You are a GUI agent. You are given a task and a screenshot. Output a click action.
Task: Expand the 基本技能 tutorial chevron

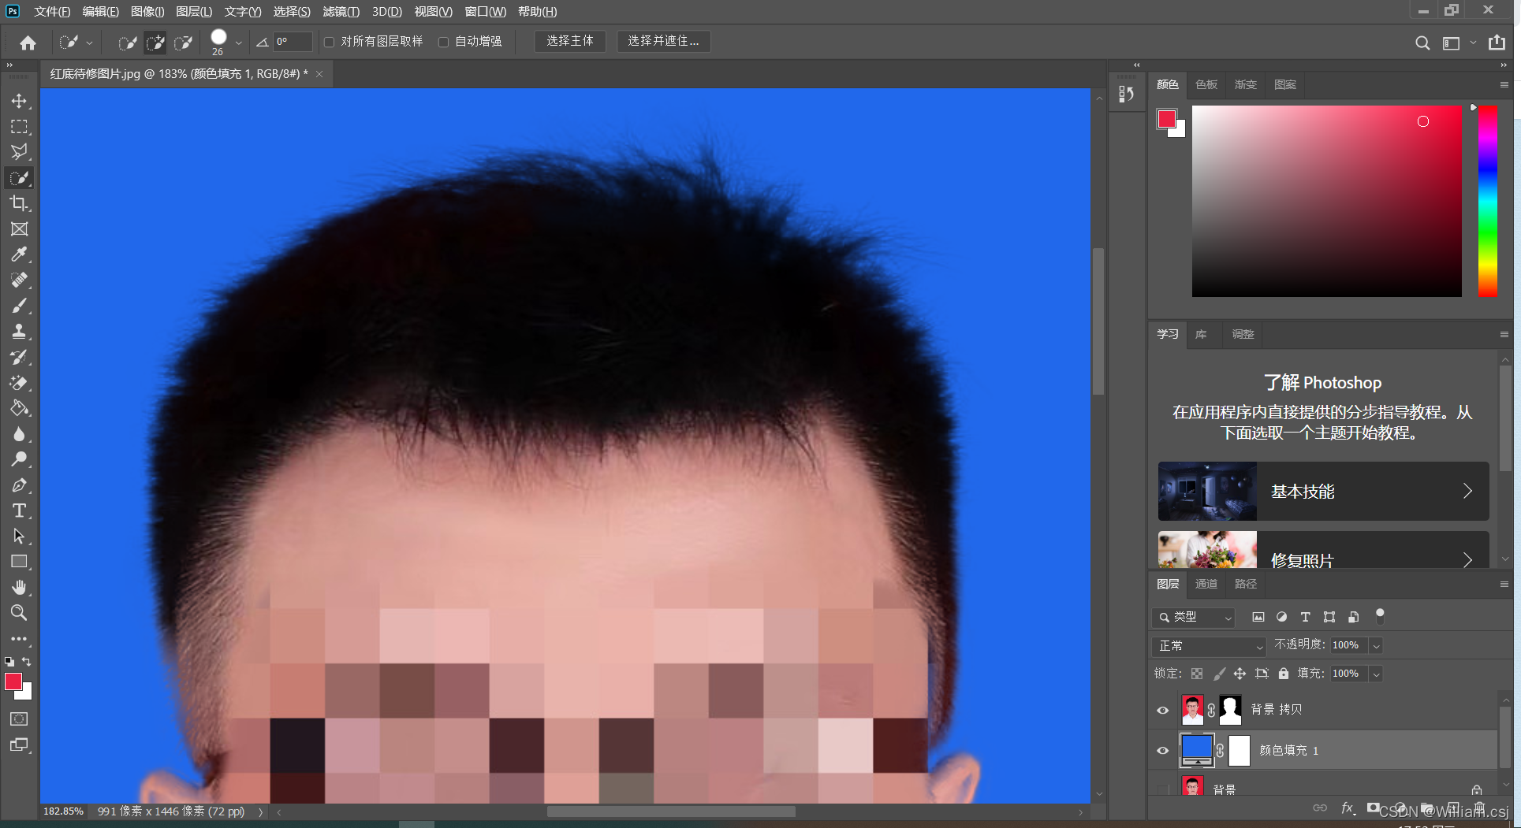point(1467,491)
